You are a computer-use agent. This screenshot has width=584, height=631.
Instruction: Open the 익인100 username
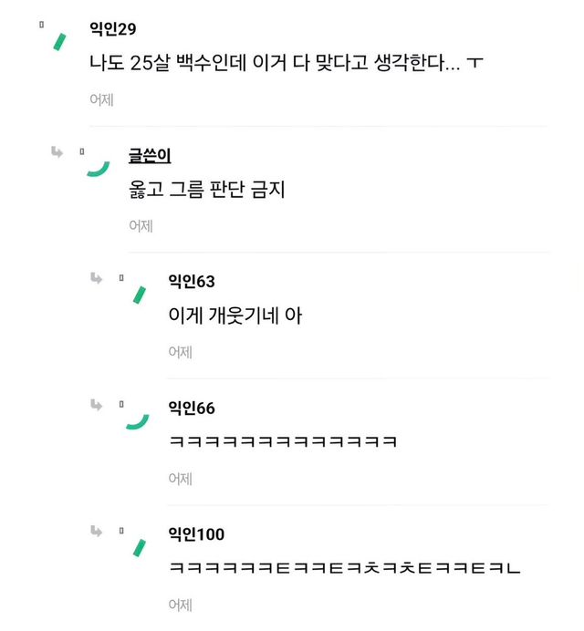[x=196, y=533]
